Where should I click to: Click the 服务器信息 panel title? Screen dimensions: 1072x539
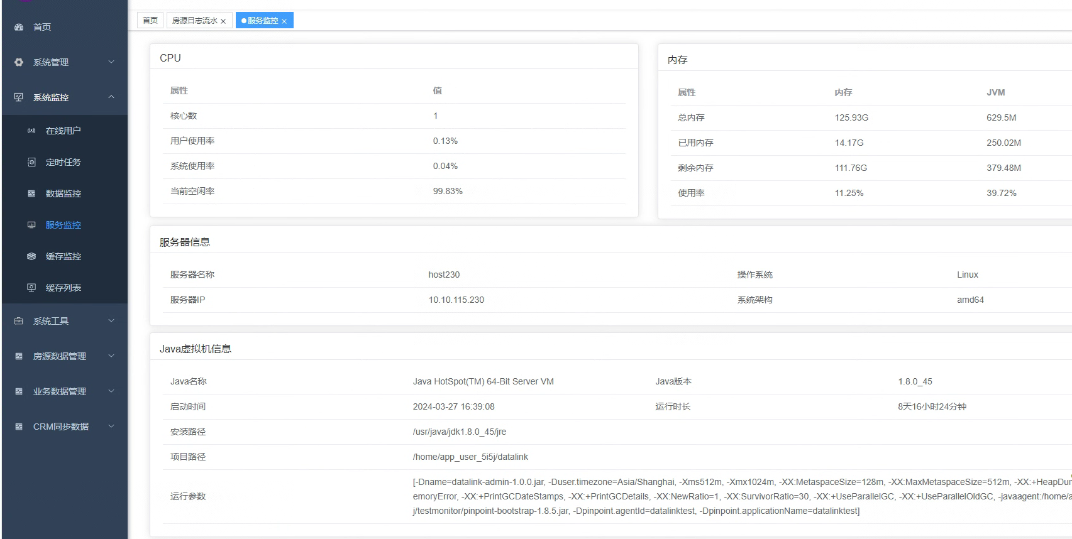coord(185,242)
